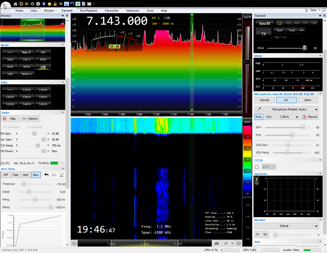Open the Rec/Playback ribbon tab
The height and width of the screenshot is (253, 327).
point(88,11)
